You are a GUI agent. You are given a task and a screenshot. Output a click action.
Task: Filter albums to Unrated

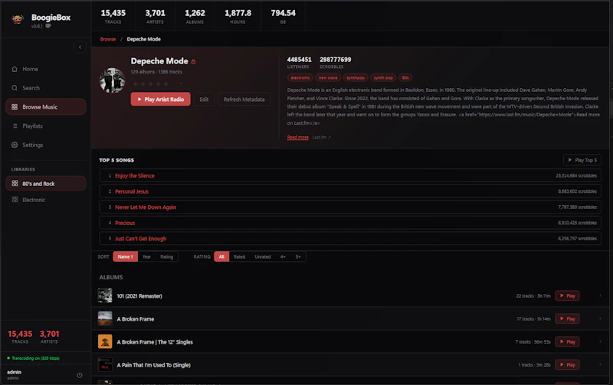263,256
